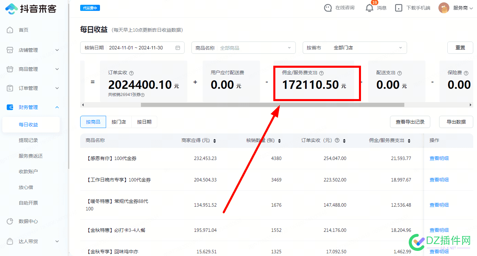Click the 重置 reset button
This screenshot has width=477, height=256.
click(460, 48)
